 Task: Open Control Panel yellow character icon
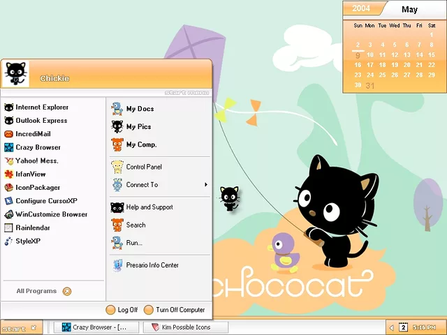click(x=117, y=167)
